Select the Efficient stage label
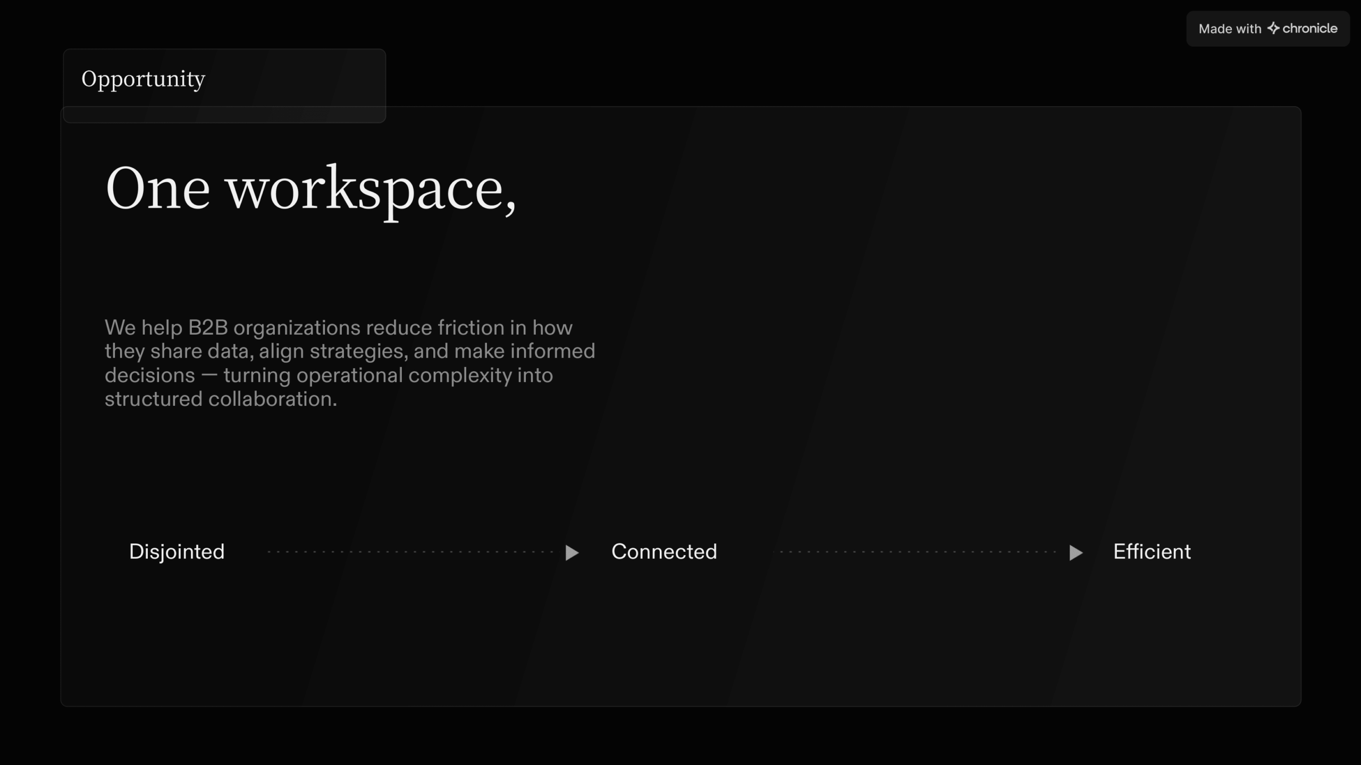Image resolution: width=1361 pixels, height=765 pixels. tap(1152, 551)
